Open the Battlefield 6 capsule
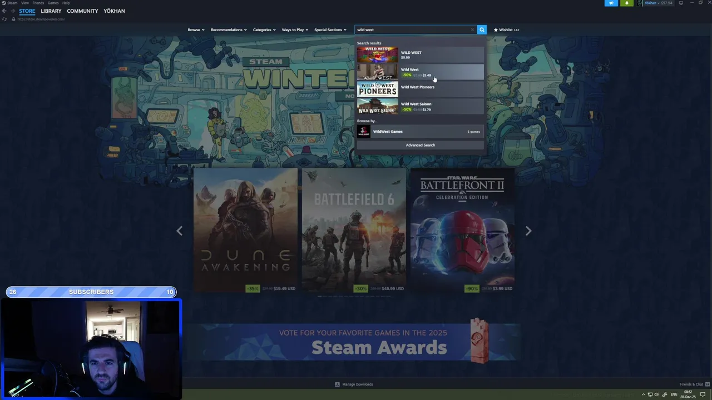The image size is (712, 400). click(354, 231)
